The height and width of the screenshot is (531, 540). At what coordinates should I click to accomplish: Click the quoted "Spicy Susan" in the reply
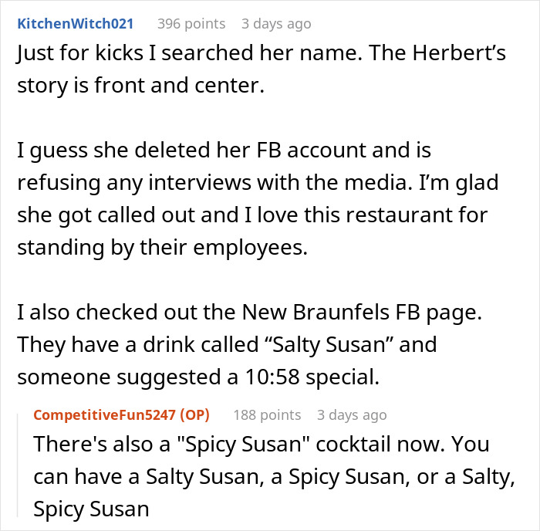[x=243, y=444]
